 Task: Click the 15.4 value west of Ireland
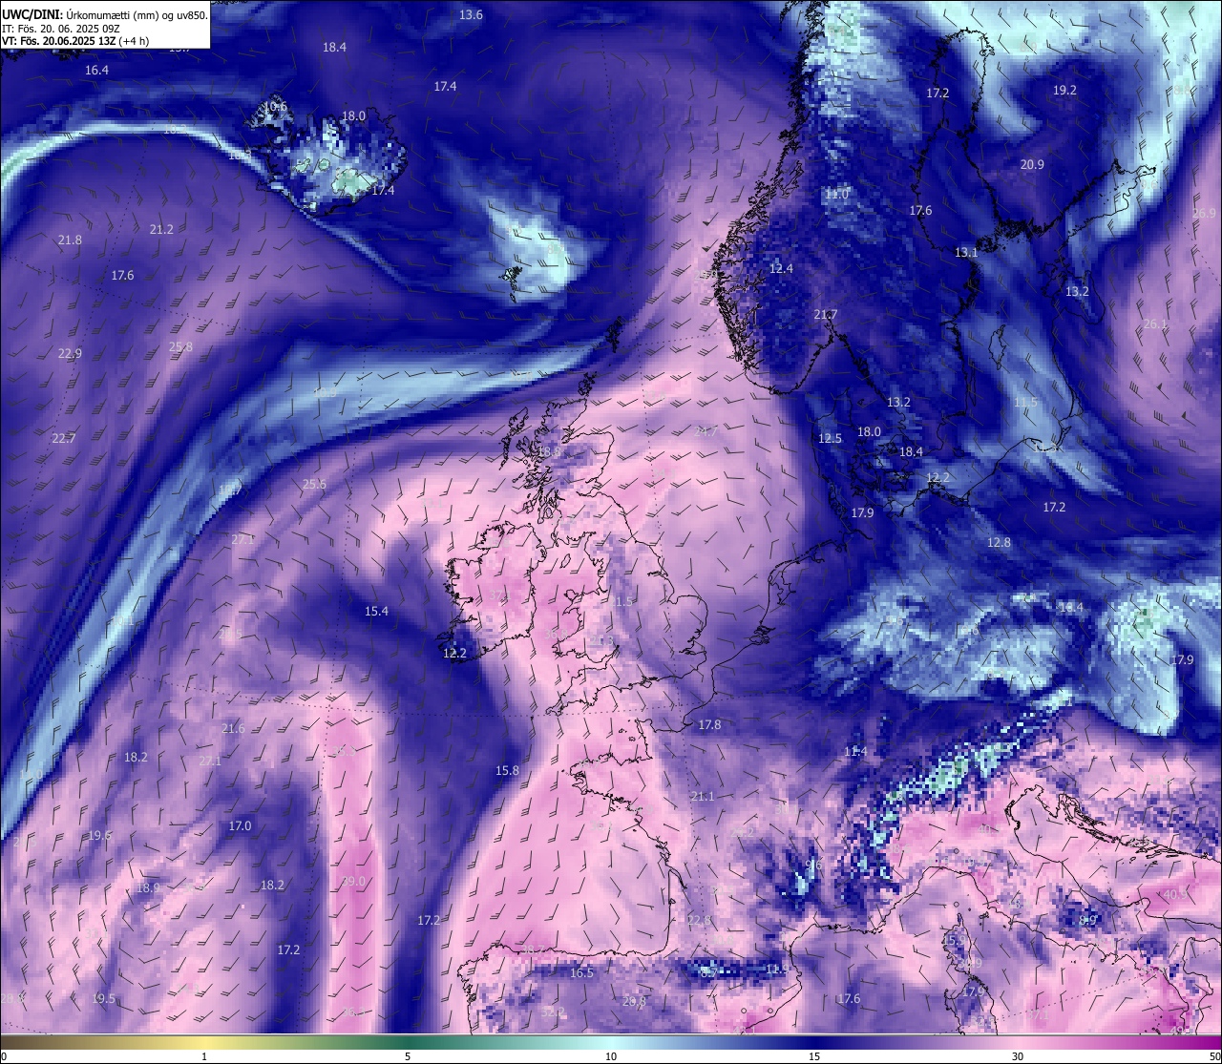coord(376,612)
